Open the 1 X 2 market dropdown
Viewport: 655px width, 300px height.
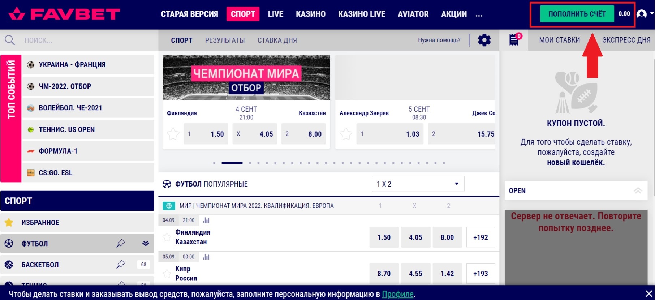click(x=418, y=184)
